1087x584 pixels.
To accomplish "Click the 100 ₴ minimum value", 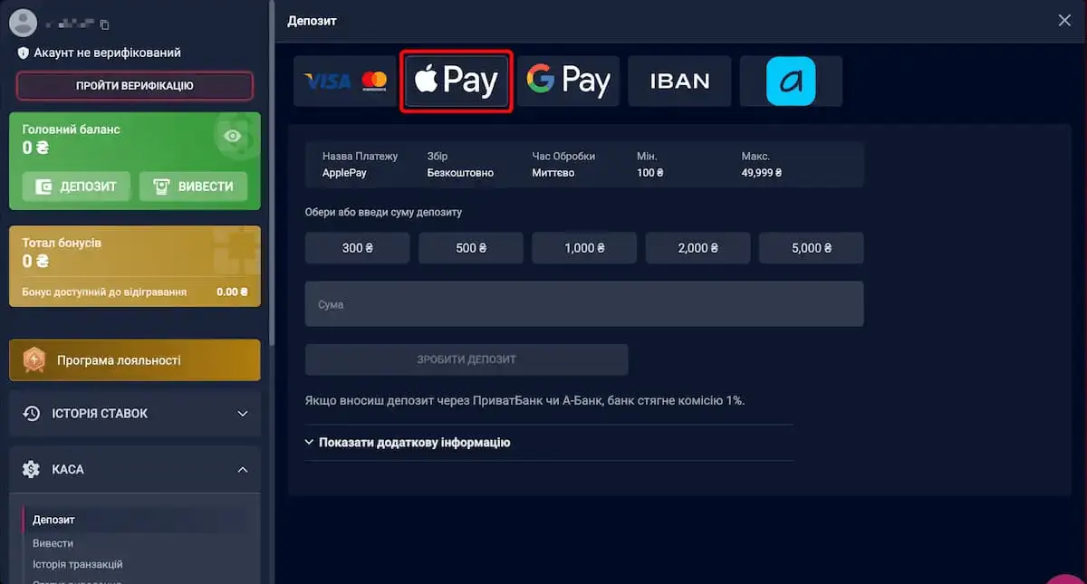I will [650, 172].
